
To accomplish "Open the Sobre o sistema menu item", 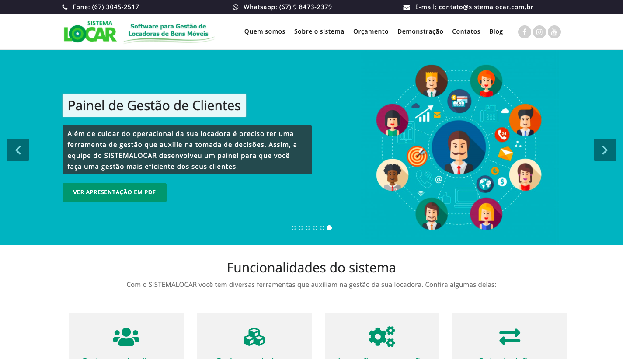I will [x=319, y=31].
